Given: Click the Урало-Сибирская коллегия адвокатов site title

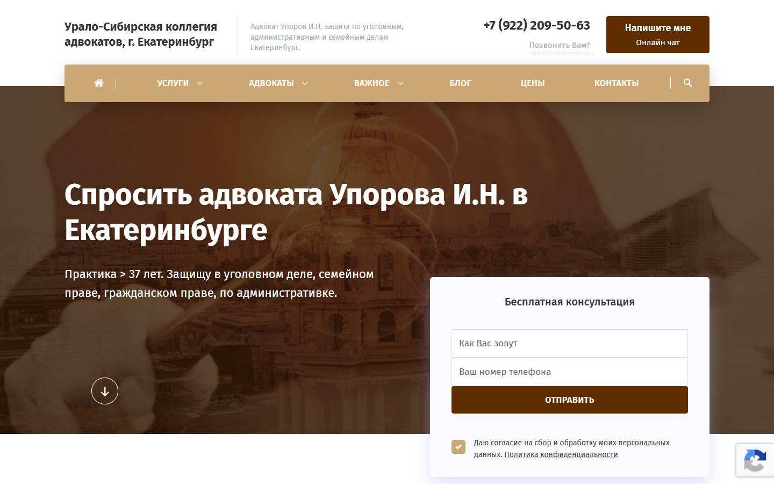Looking at the screenshot, I should point(141,34).
